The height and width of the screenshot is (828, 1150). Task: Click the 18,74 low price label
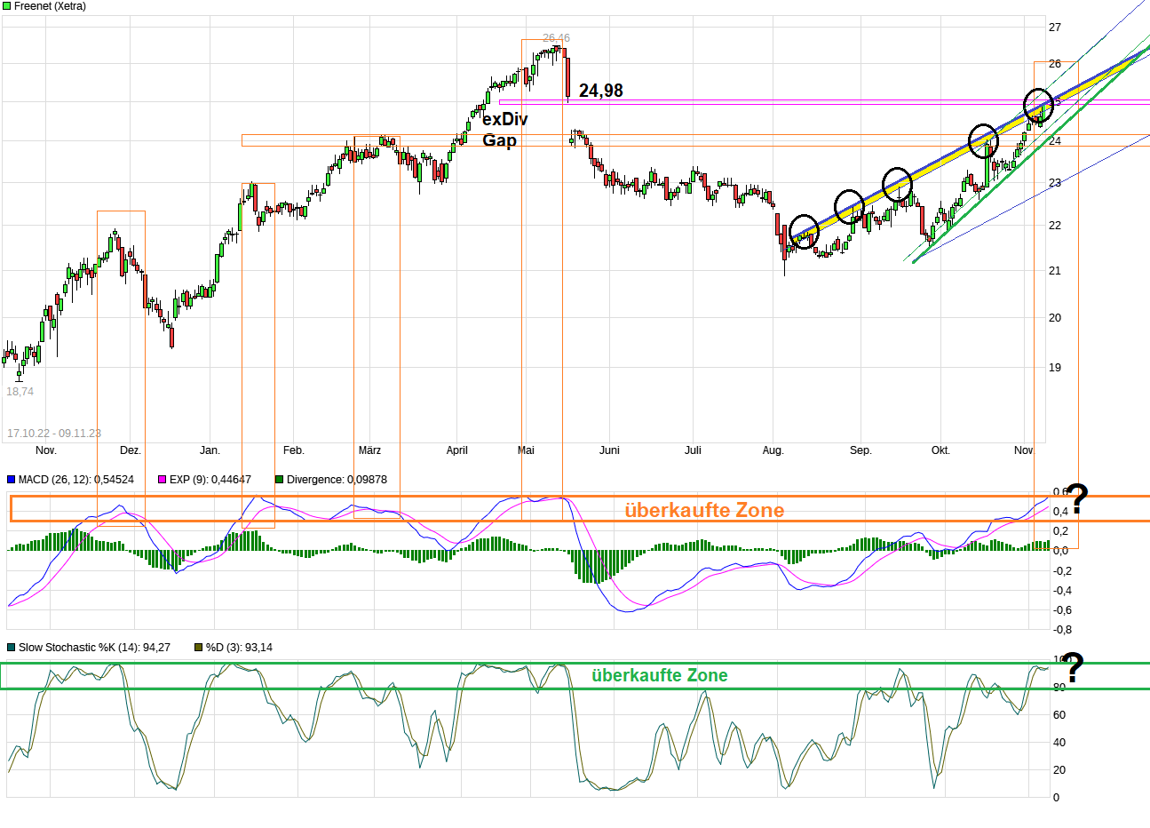[x=20, y=392]
